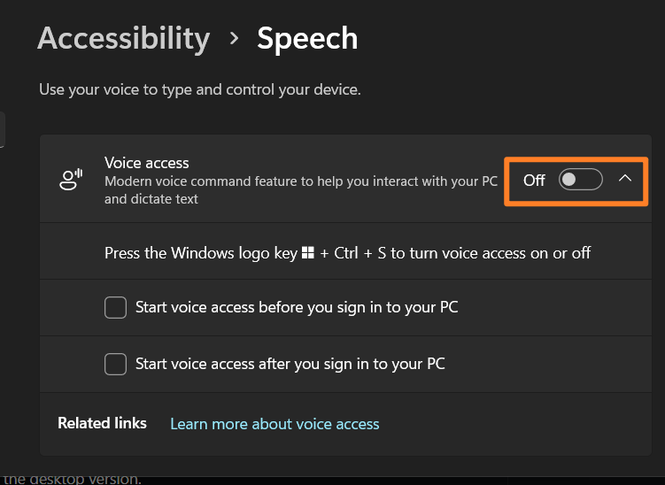Viewport: 665px width, 485px height.
Task: Collapse the Voice access section chevron
Action: [x=624, y=179]
